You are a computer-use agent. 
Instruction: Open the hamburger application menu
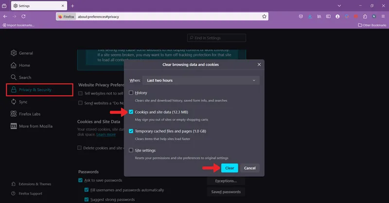[383, 17]
